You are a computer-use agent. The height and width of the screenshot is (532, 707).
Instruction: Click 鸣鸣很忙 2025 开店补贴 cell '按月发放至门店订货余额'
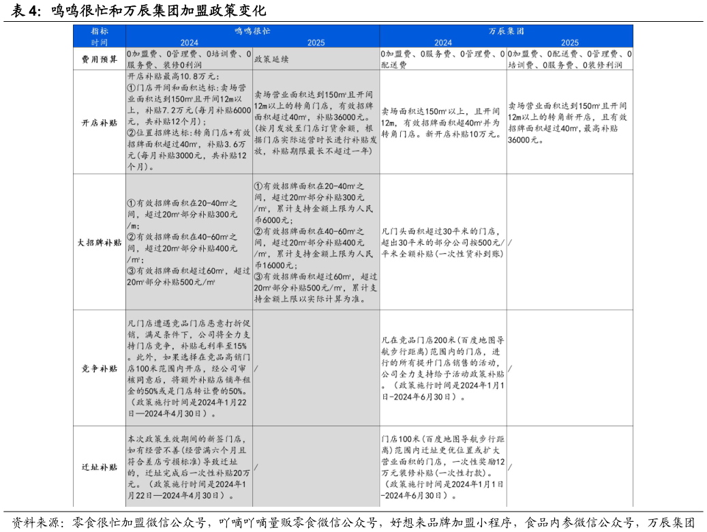pos(316,123)
